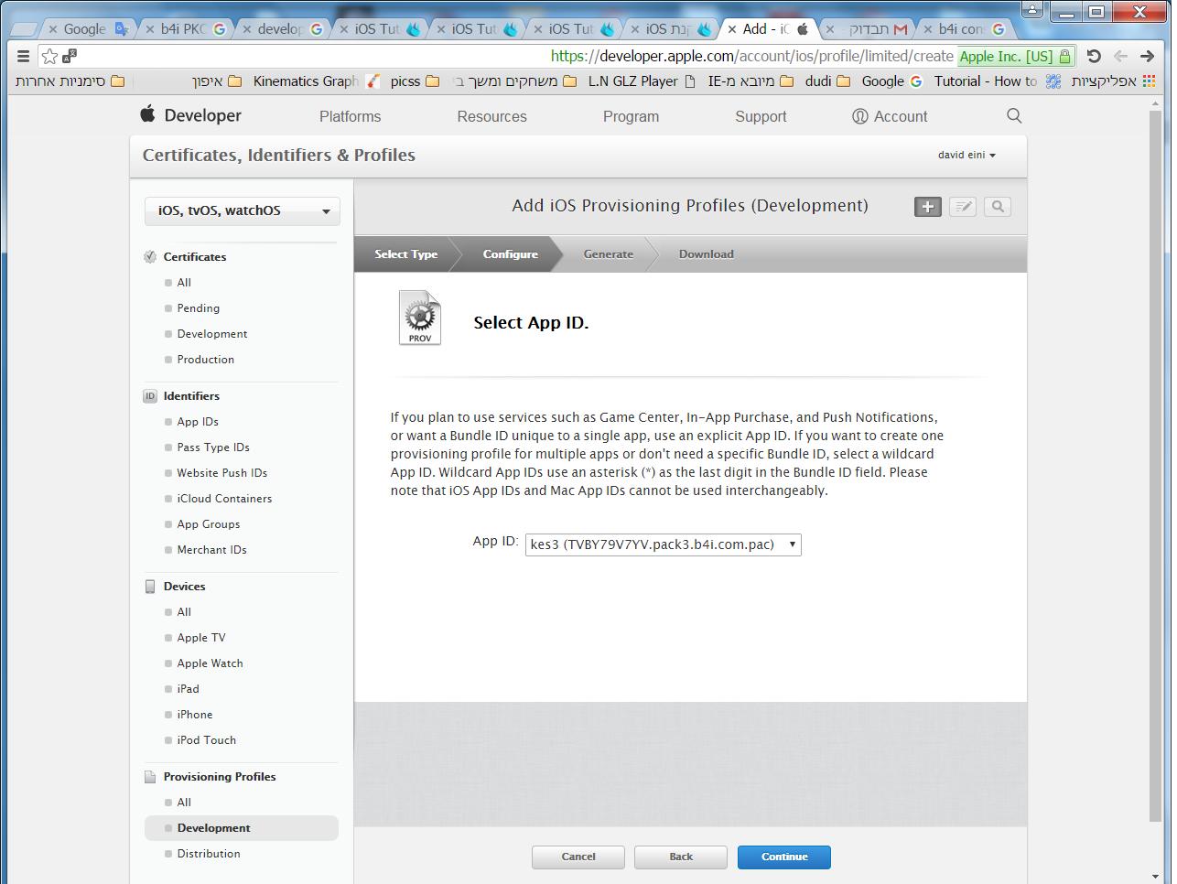1177x884 pixels.
Task: Open Merchant IDs in the sidebar
Action: click(x=212, y=550)
